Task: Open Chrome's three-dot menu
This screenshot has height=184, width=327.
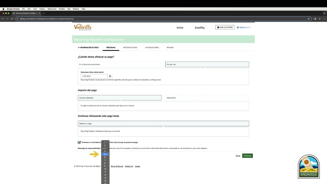Action: pos(324,19)
